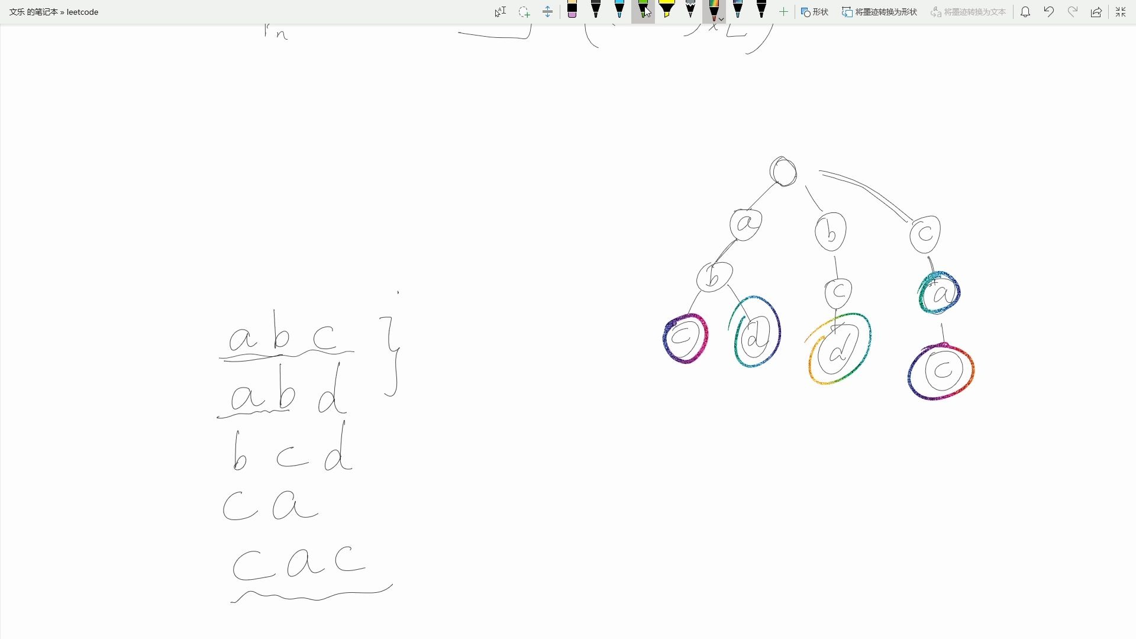
Task: Click the redo arrow
Action: [x=1073, y=12]
